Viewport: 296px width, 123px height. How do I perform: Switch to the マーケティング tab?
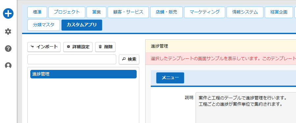point(205,12)
